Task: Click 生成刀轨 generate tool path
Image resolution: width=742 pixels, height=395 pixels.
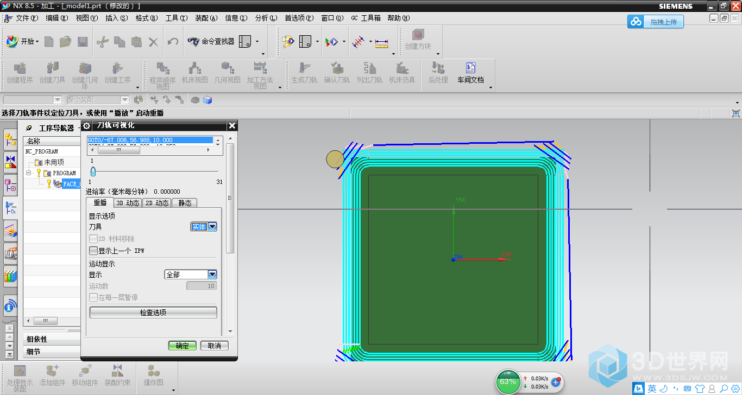Action: 304,73
